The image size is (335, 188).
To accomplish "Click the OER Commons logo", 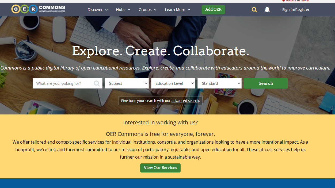I will tap(38, 9).
